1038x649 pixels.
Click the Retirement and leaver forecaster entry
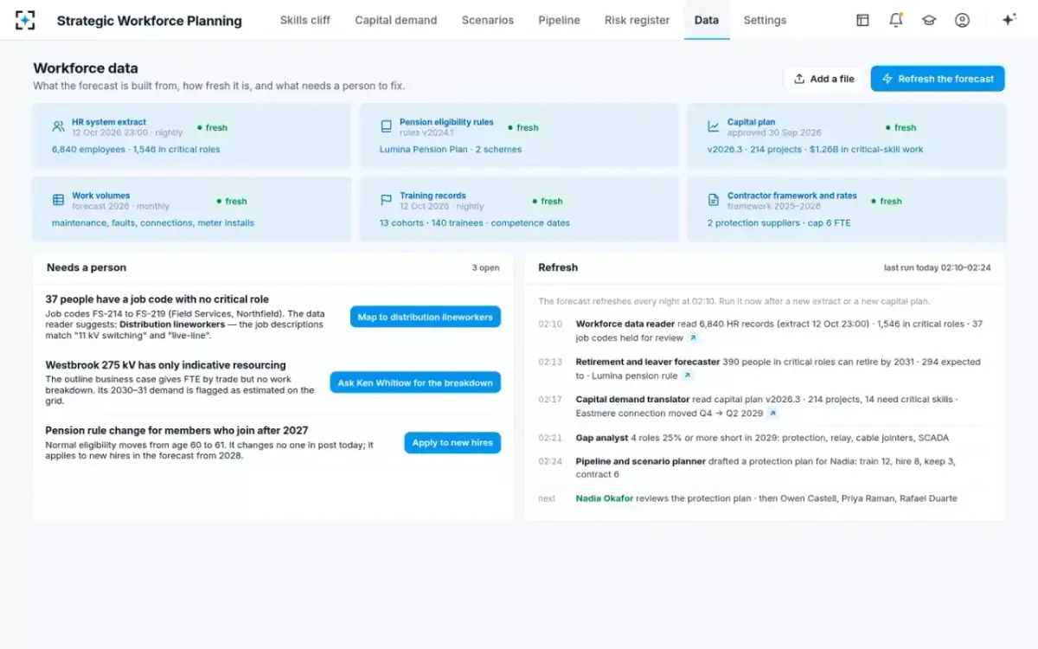765,369
